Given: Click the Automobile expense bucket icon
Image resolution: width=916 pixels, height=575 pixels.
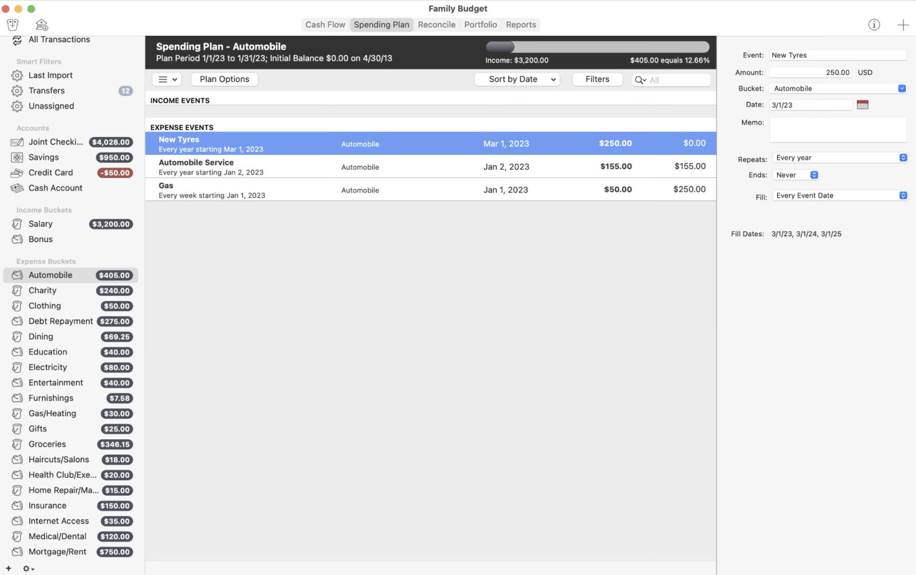Looking at the screenshot, I should (17, 275).
